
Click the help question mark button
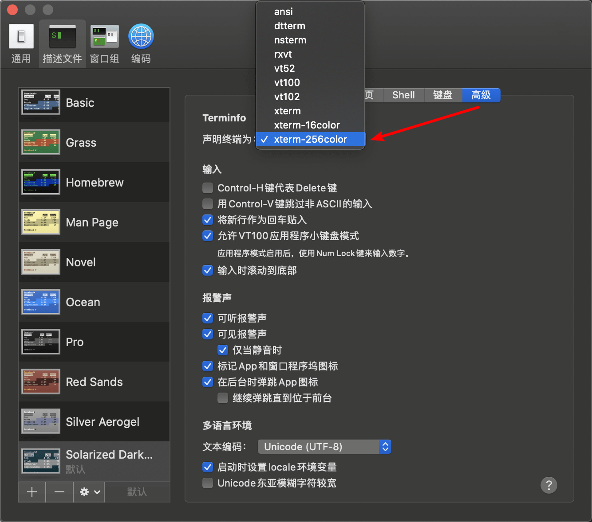[x=549, y=485]
